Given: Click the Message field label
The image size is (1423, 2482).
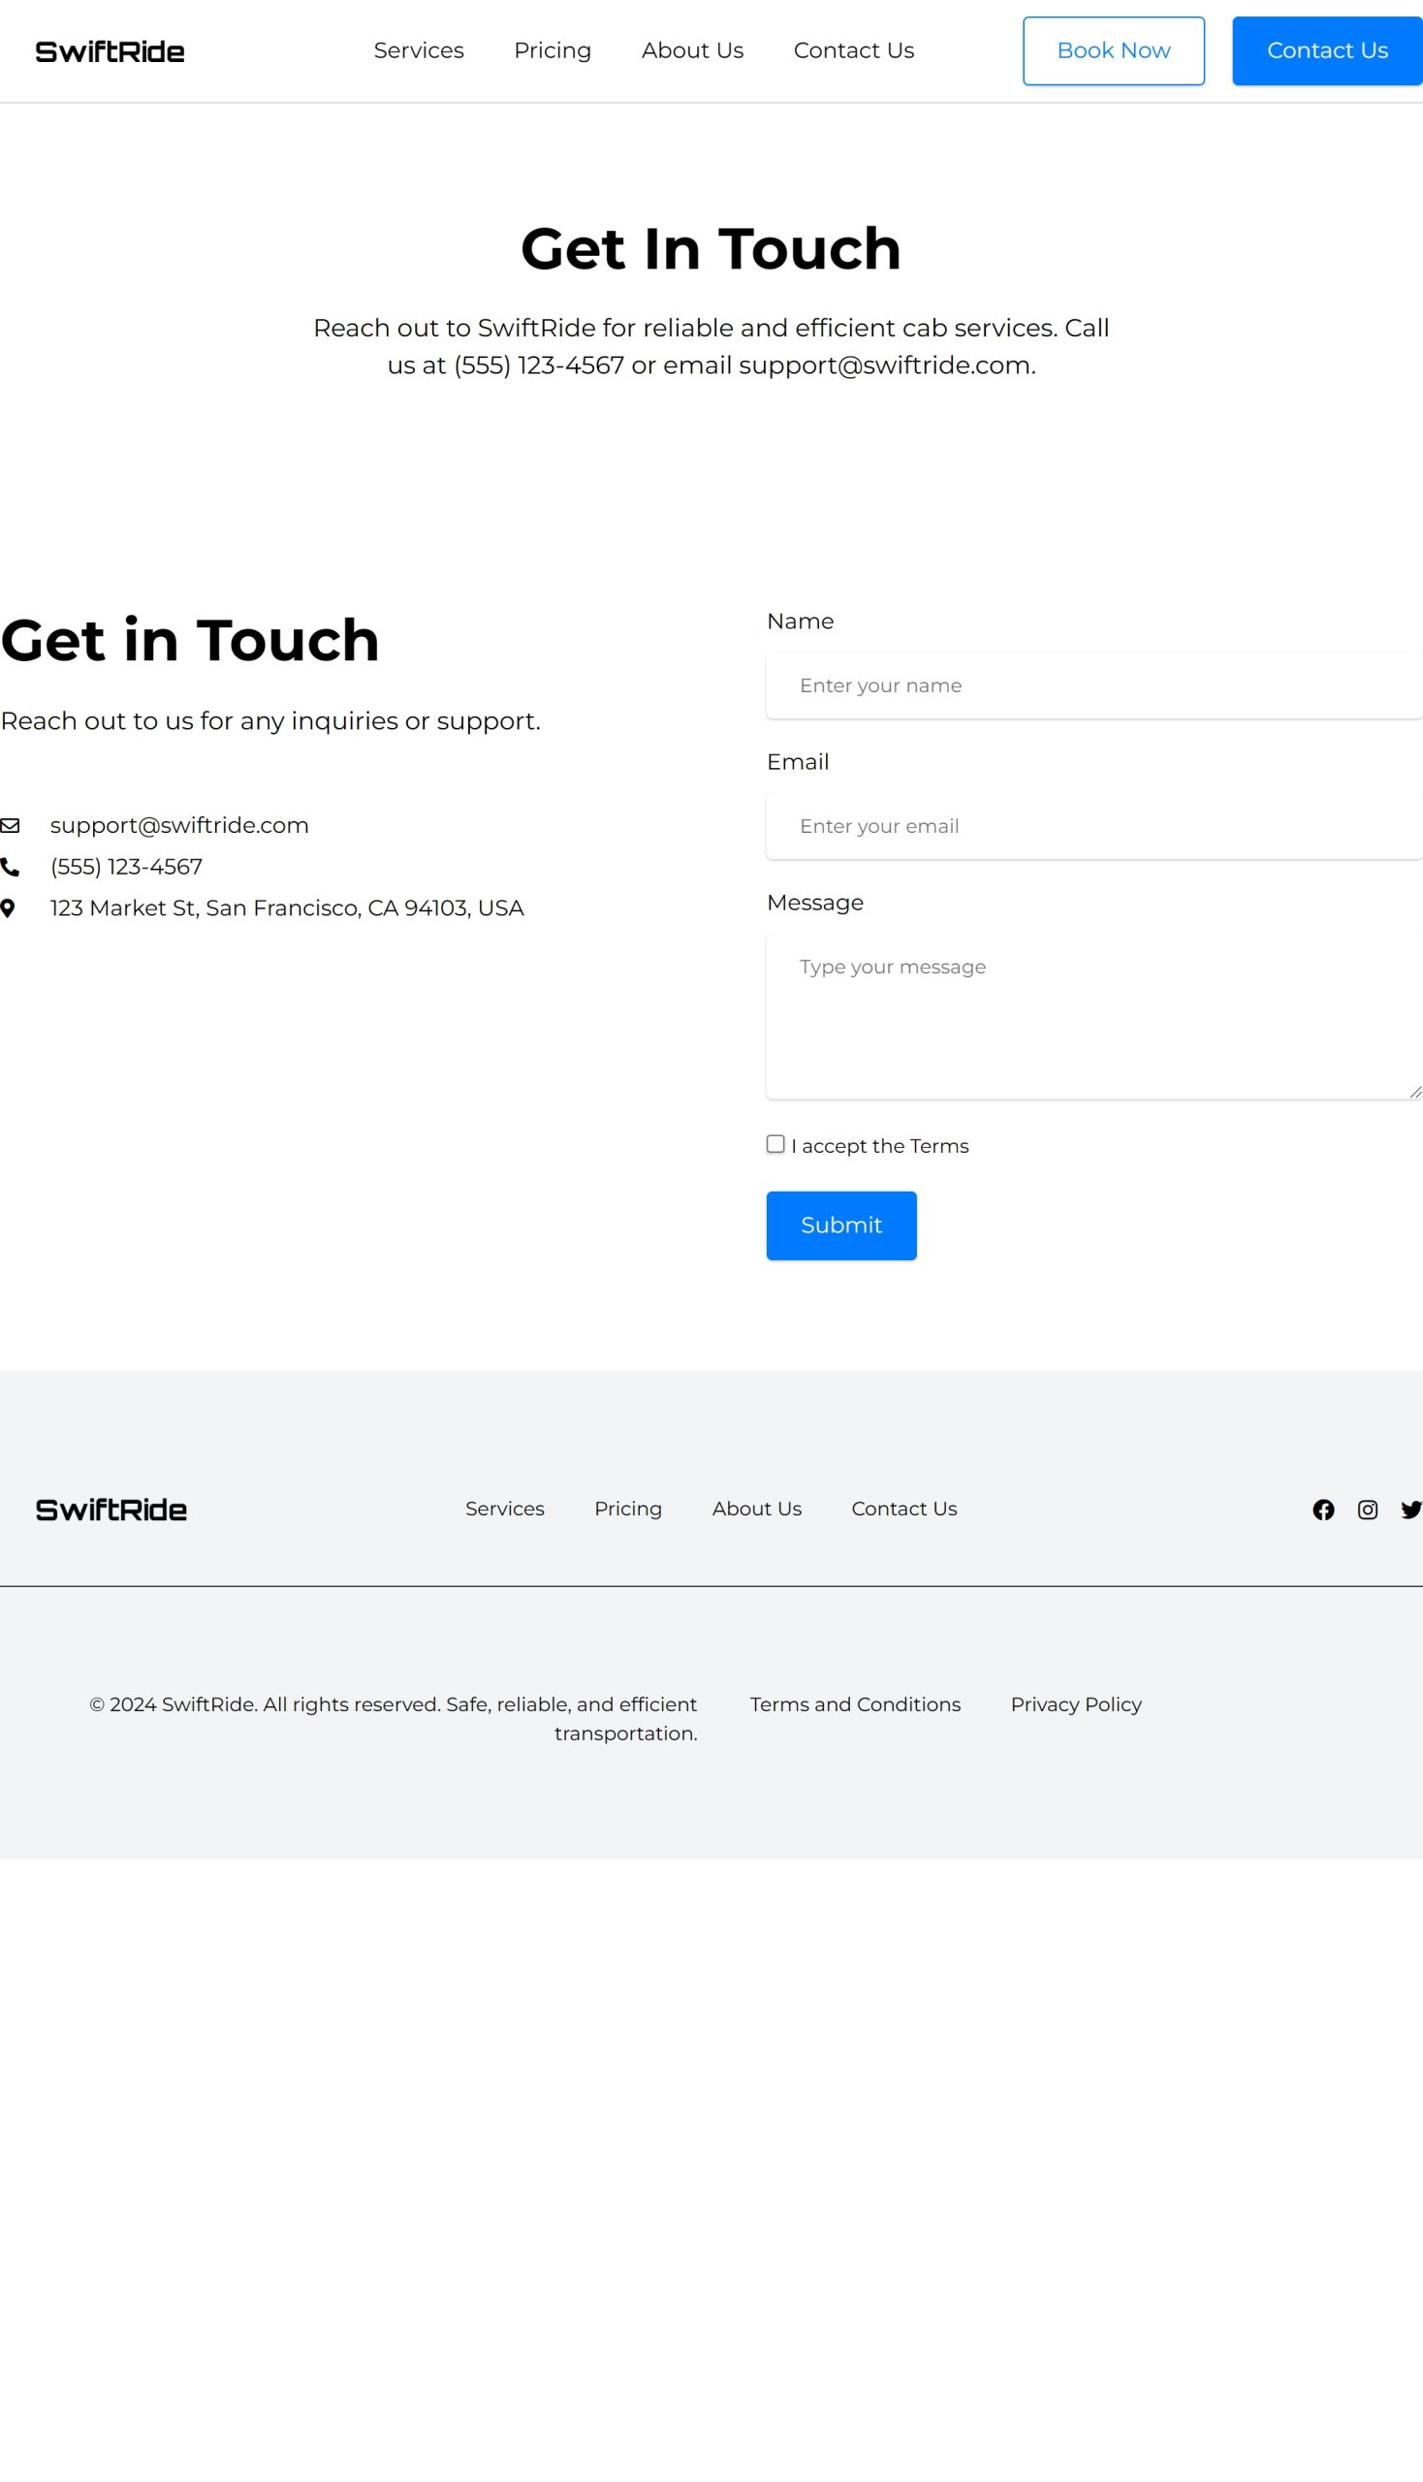Looking at the screenshot, I should pos(815,903).
